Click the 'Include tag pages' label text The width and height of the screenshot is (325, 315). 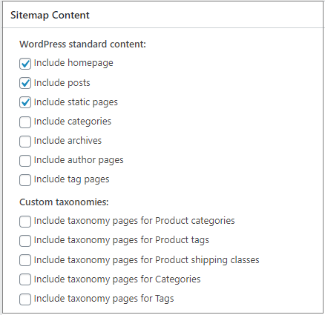[71, 179]
